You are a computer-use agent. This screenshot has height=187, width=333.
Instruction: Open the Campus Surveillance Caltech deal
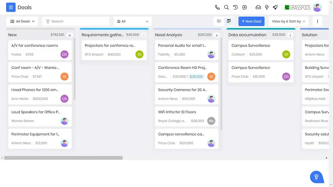250,46
